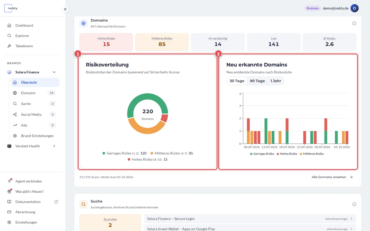The width and height of the screenshot is (370, 231).
Task: Click the Business plan badge
Action: point(313,8)
